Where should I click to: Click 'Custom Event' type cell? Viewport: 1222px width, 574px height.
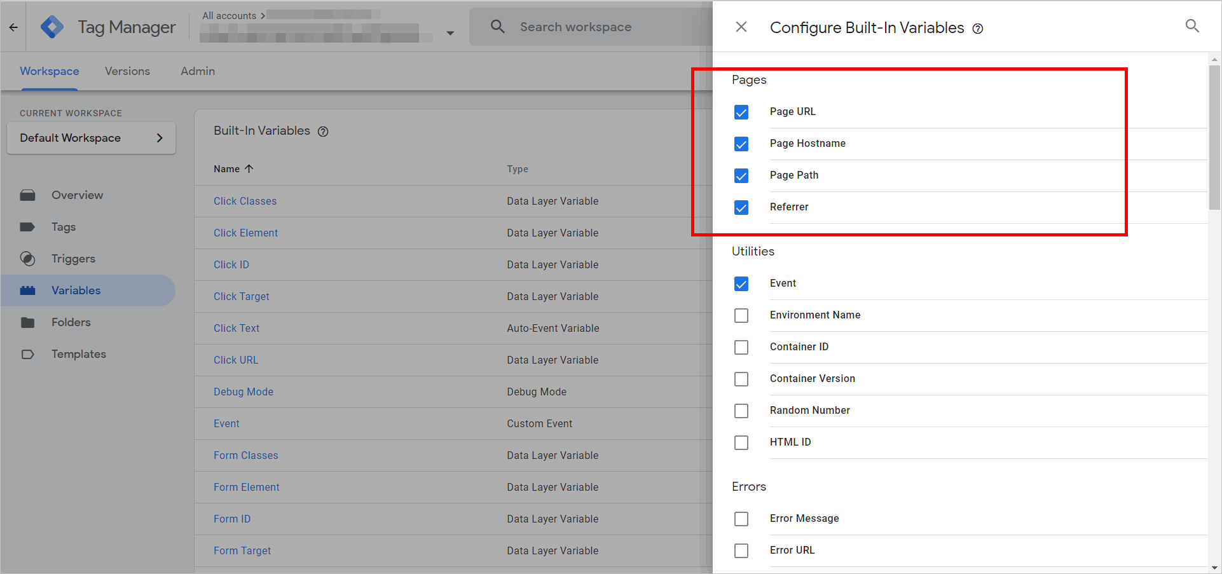point(540,423)
